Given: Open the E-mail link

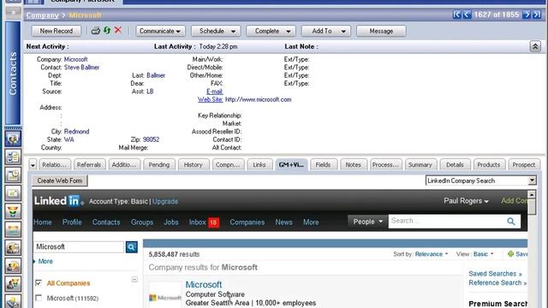Looking at the screenshot, I should (214, 92).
